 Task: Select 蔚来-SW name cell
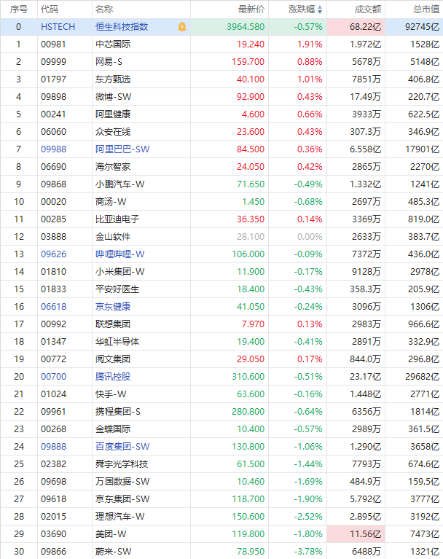141,551
